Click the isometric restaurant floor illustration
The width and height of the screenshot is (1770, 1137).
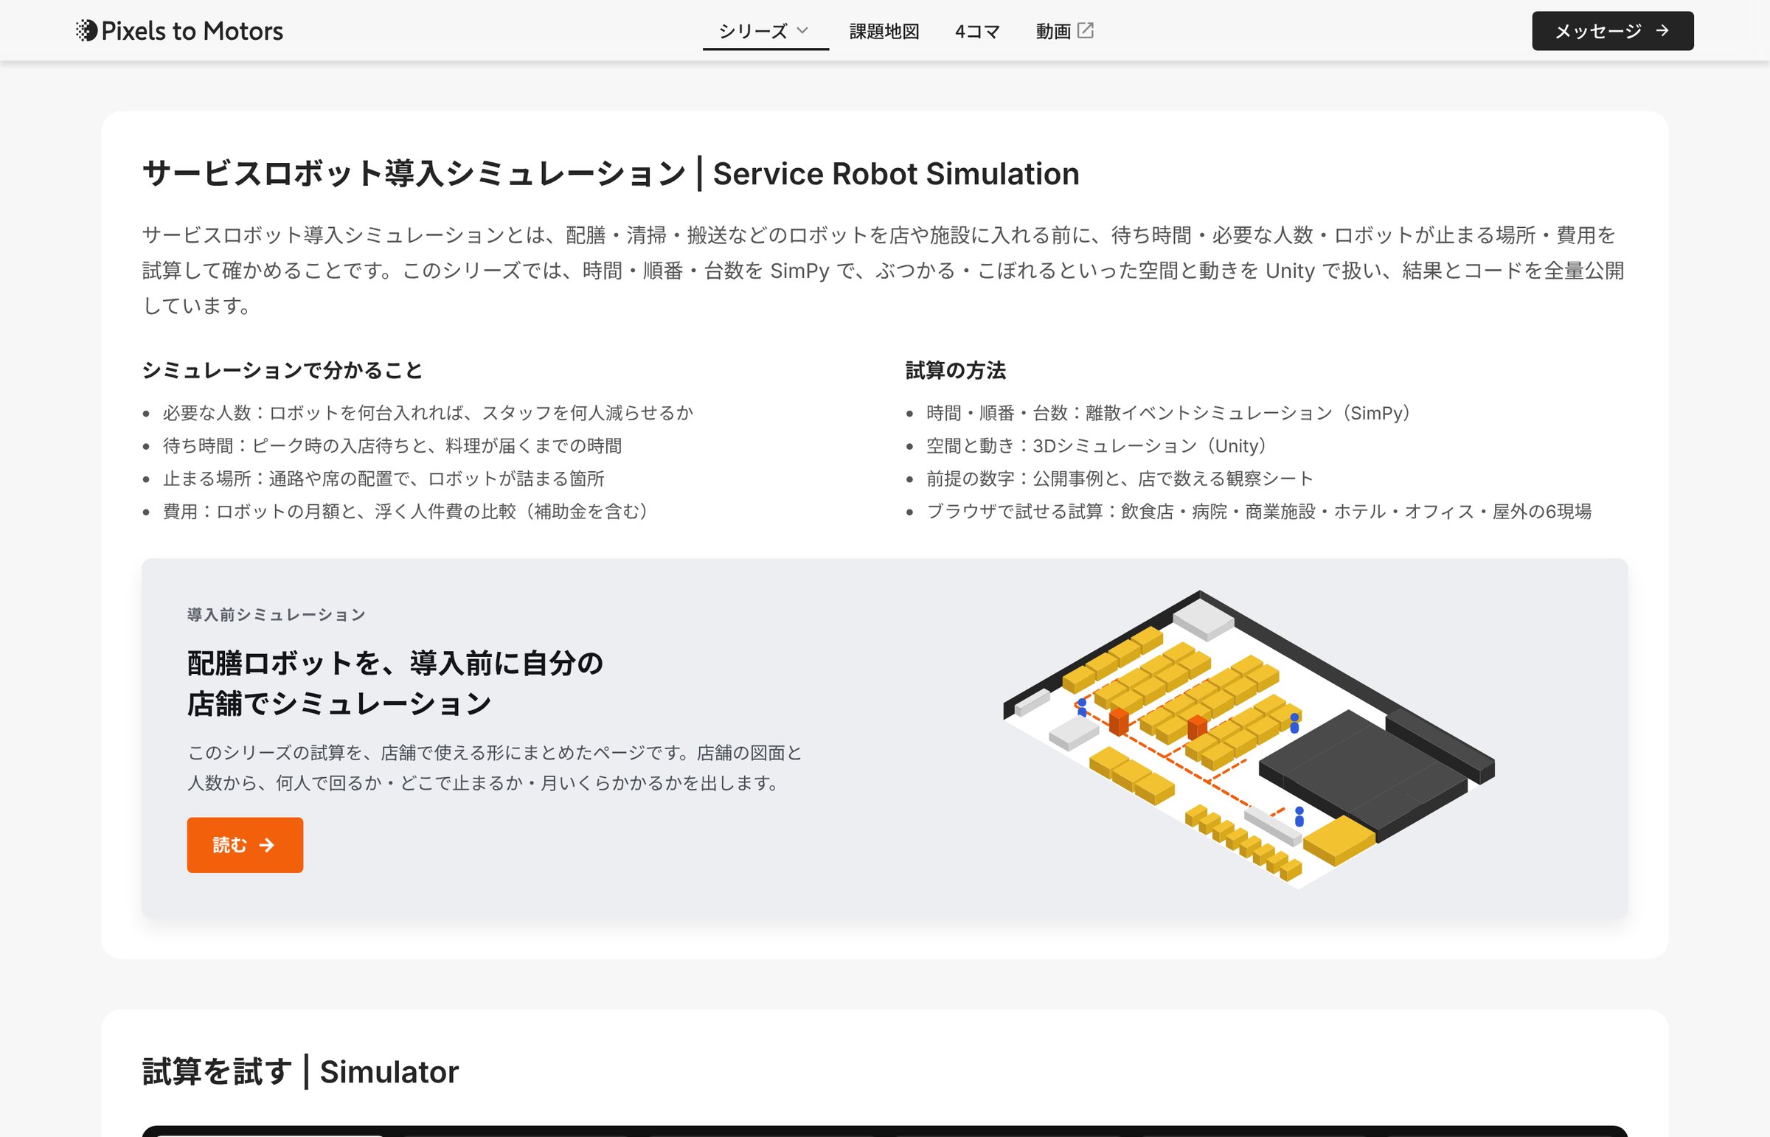(x=1249, y=738)
